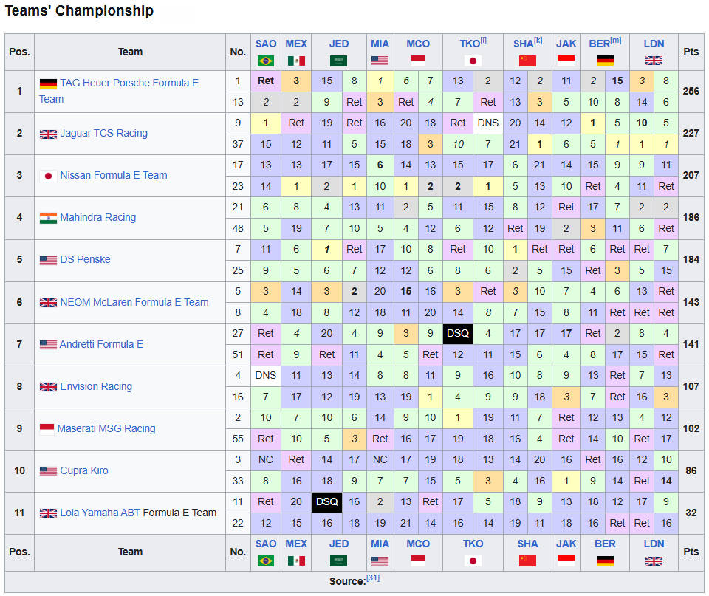Click Japan flag under TKO in top header
The width and height of the screenshot is (709, 596).
[473, 61]
